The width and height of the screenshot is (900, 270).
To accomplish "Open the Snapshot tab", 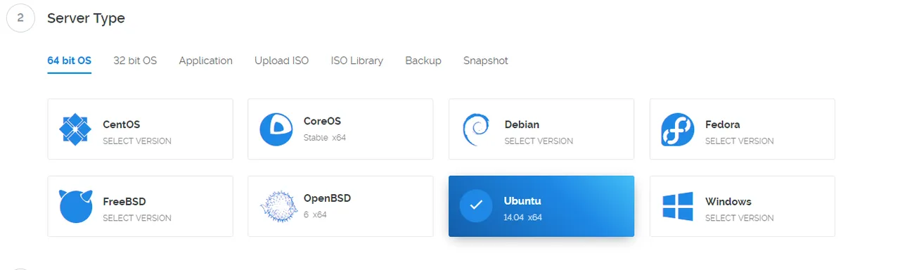I will coord(486,60).
